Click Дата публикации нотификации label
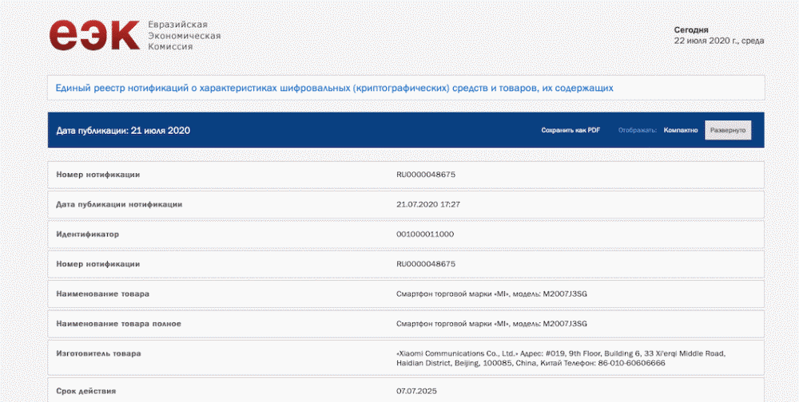The image size is (799, 402). 119,204
